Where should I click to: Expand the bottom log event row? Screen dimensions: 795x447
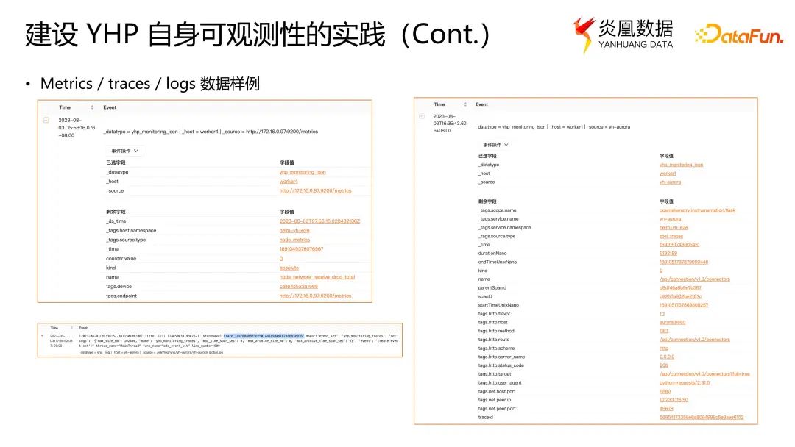(42, 336)
